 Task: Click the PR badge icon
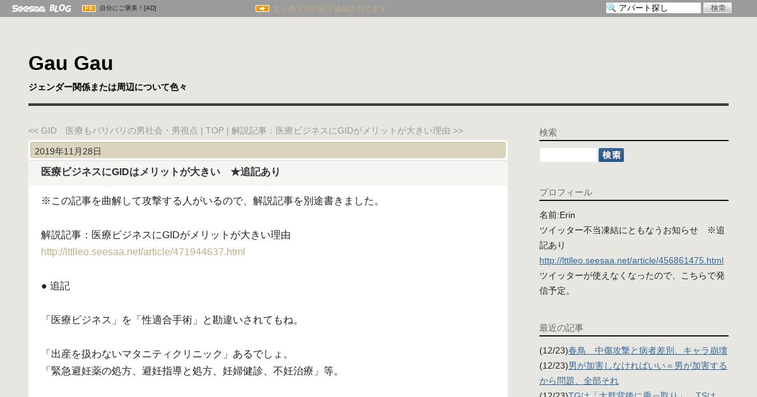click(89, 8)
